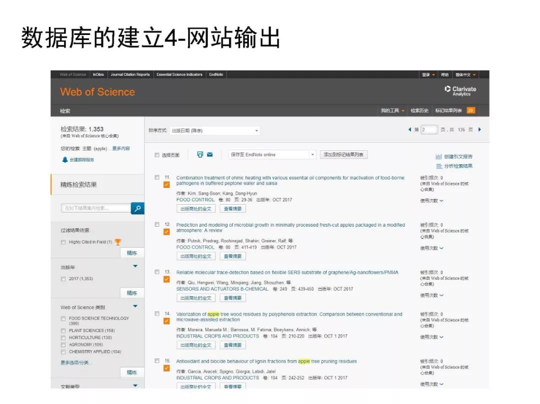
Task: Go to previous results page arrow
Action: pyautogui.click(x=409, y=130)
